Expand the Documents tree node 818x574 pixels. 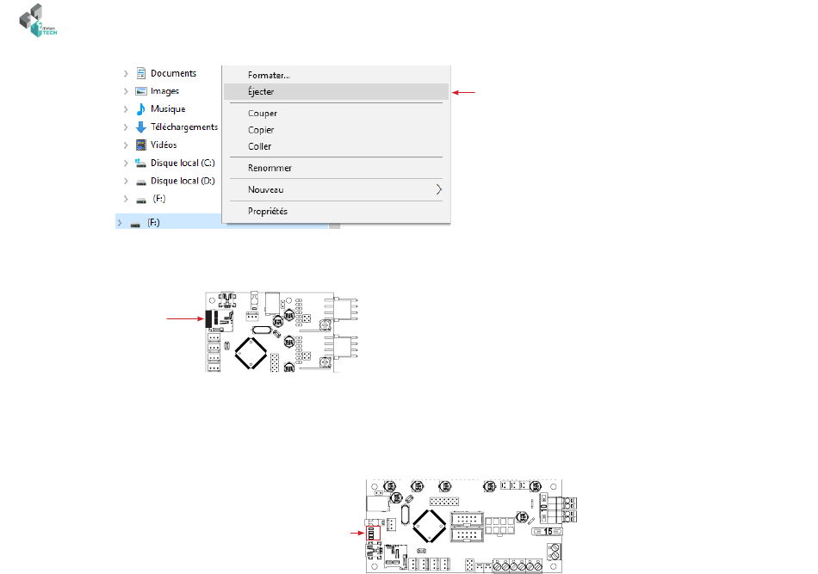click(x=126, y=73)
